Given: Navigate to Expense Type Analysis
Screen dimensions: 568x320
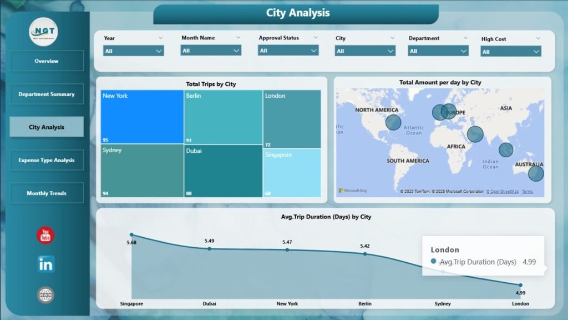Looking at the screenshot, I should point(47,160).
